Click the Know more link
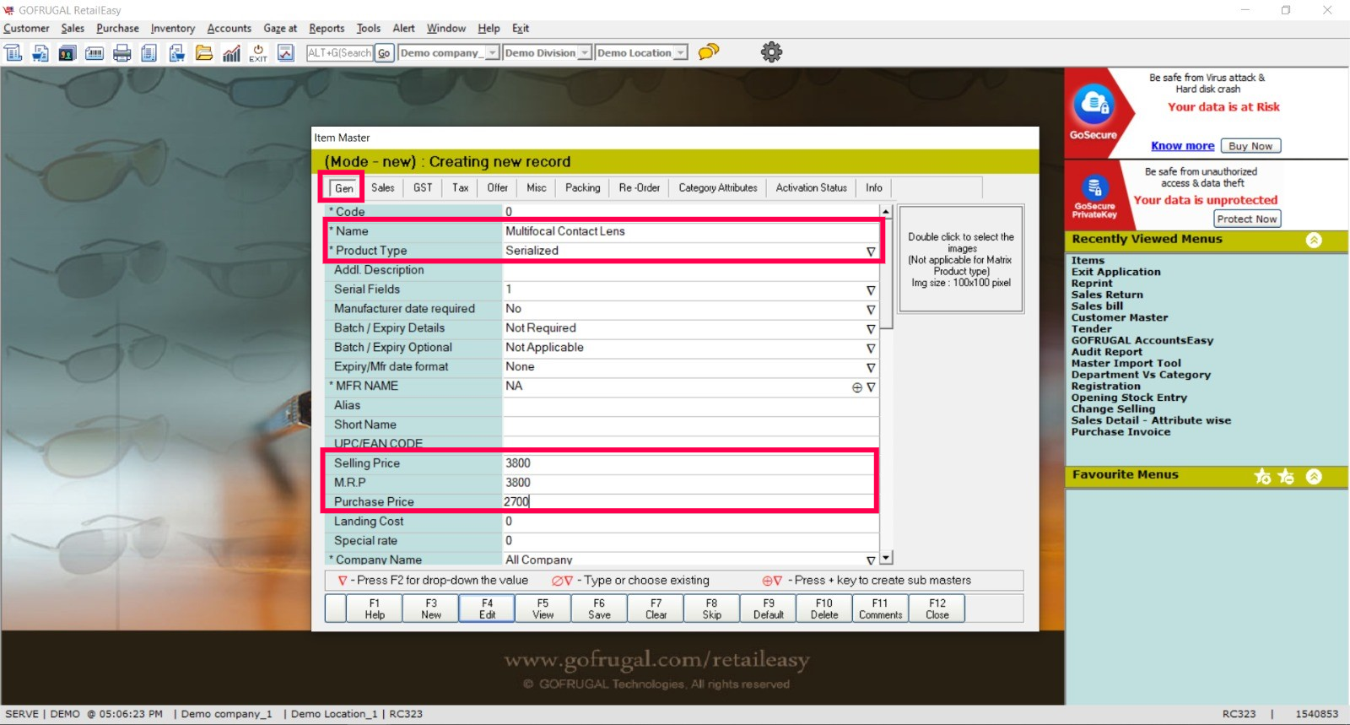 point(1182,146)
